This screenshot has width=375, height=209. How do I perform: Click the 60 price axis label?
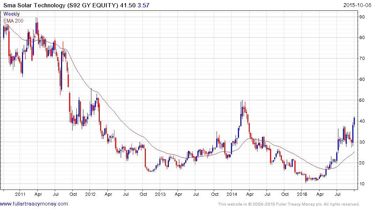click(x=362, y=79)
